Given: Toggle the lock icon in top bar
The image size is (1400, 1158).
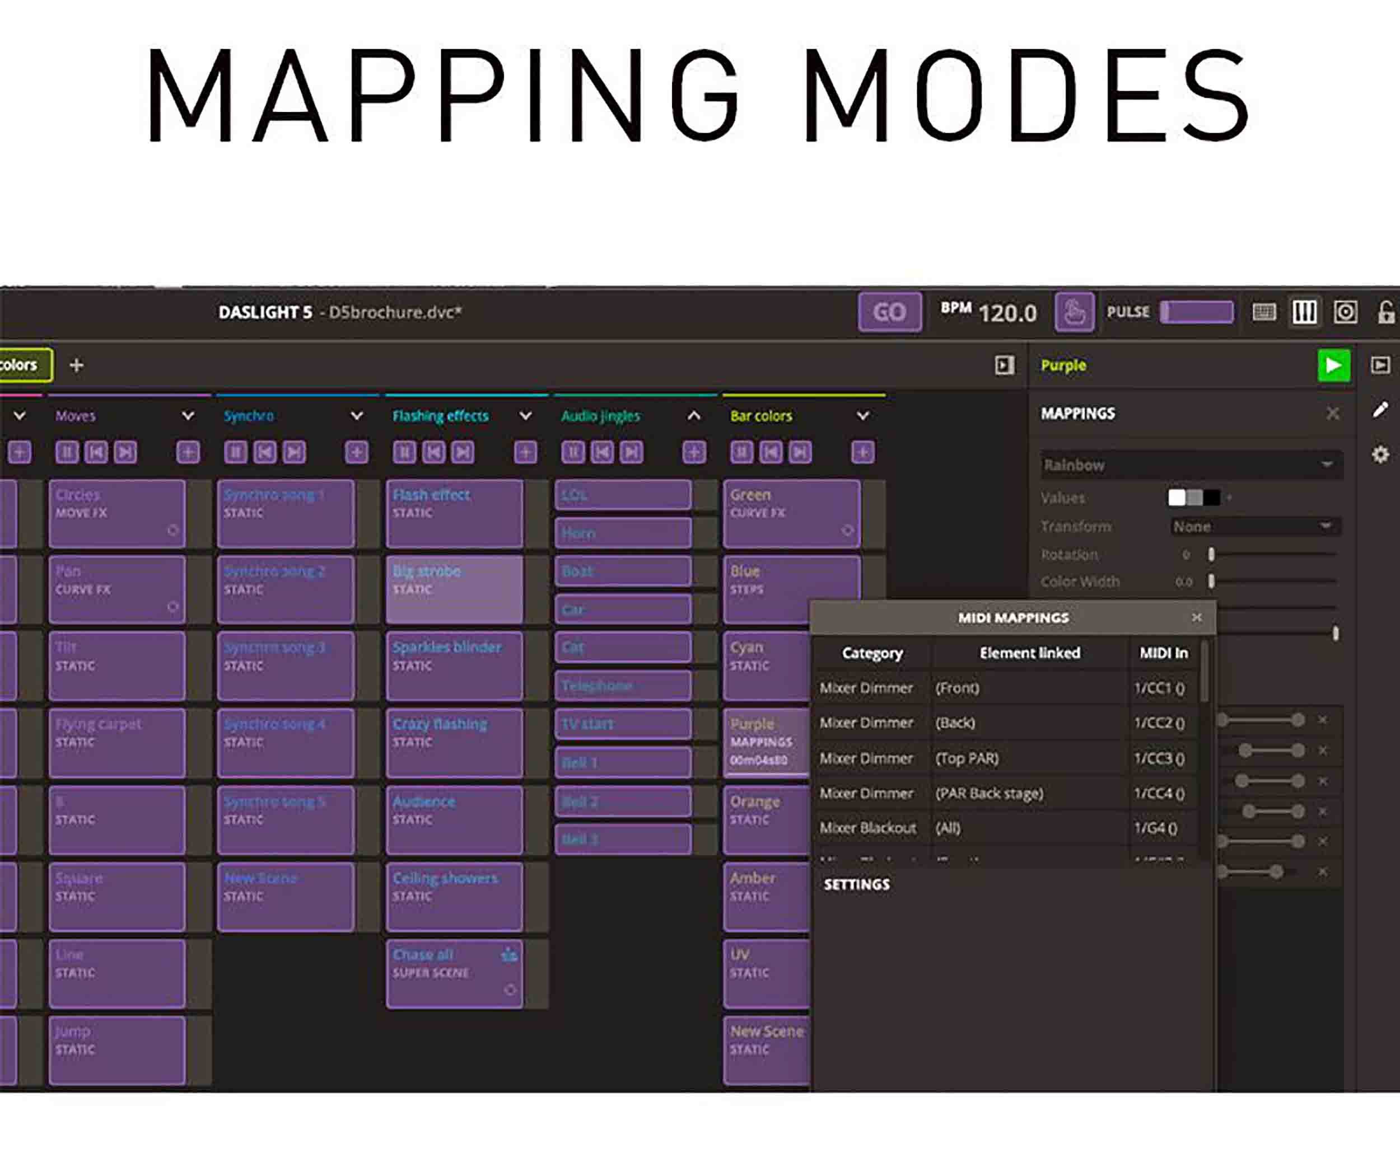Looking at the screenshot, I should [1385, 312].
